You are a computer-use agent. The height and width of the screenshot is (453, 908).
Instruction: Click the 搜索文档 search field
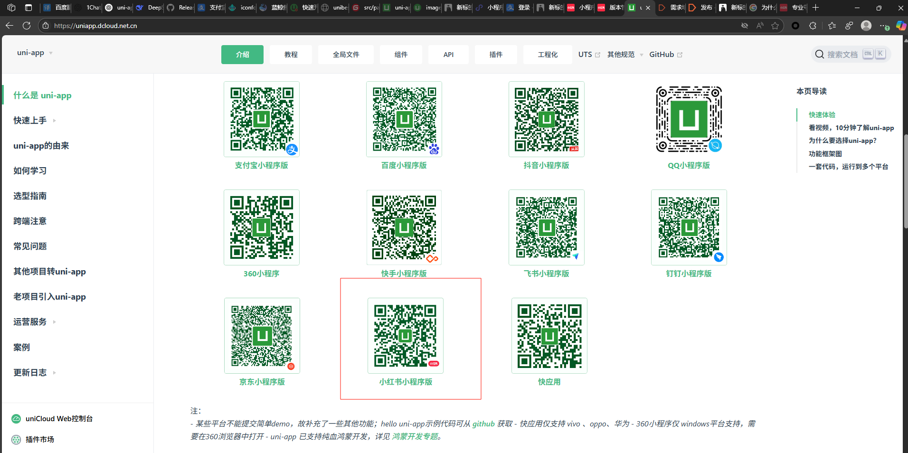click(851, 54)
